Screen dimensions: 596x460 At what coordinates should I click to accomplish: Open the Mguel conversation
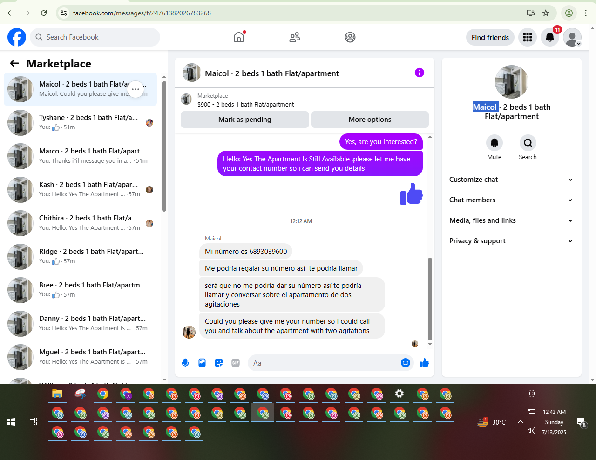pyautogui.click(x=80, y=357)
